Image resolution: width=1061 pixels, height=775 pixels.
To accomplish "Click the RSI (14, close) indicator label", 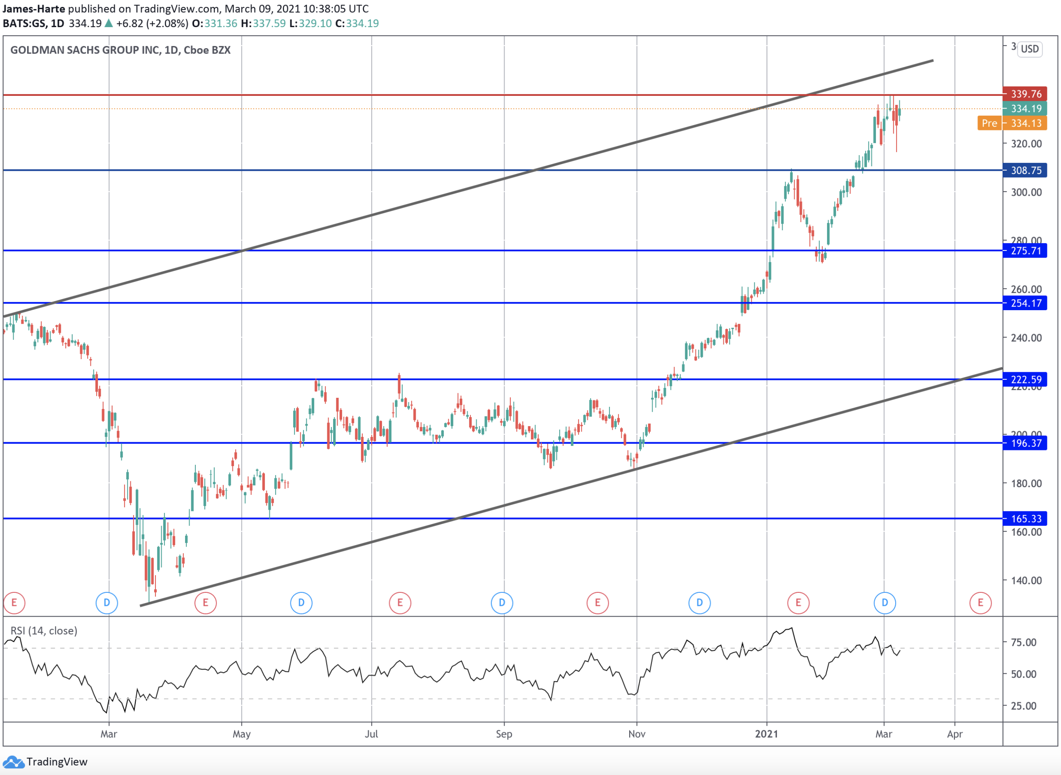I will (x=44, y=631).
